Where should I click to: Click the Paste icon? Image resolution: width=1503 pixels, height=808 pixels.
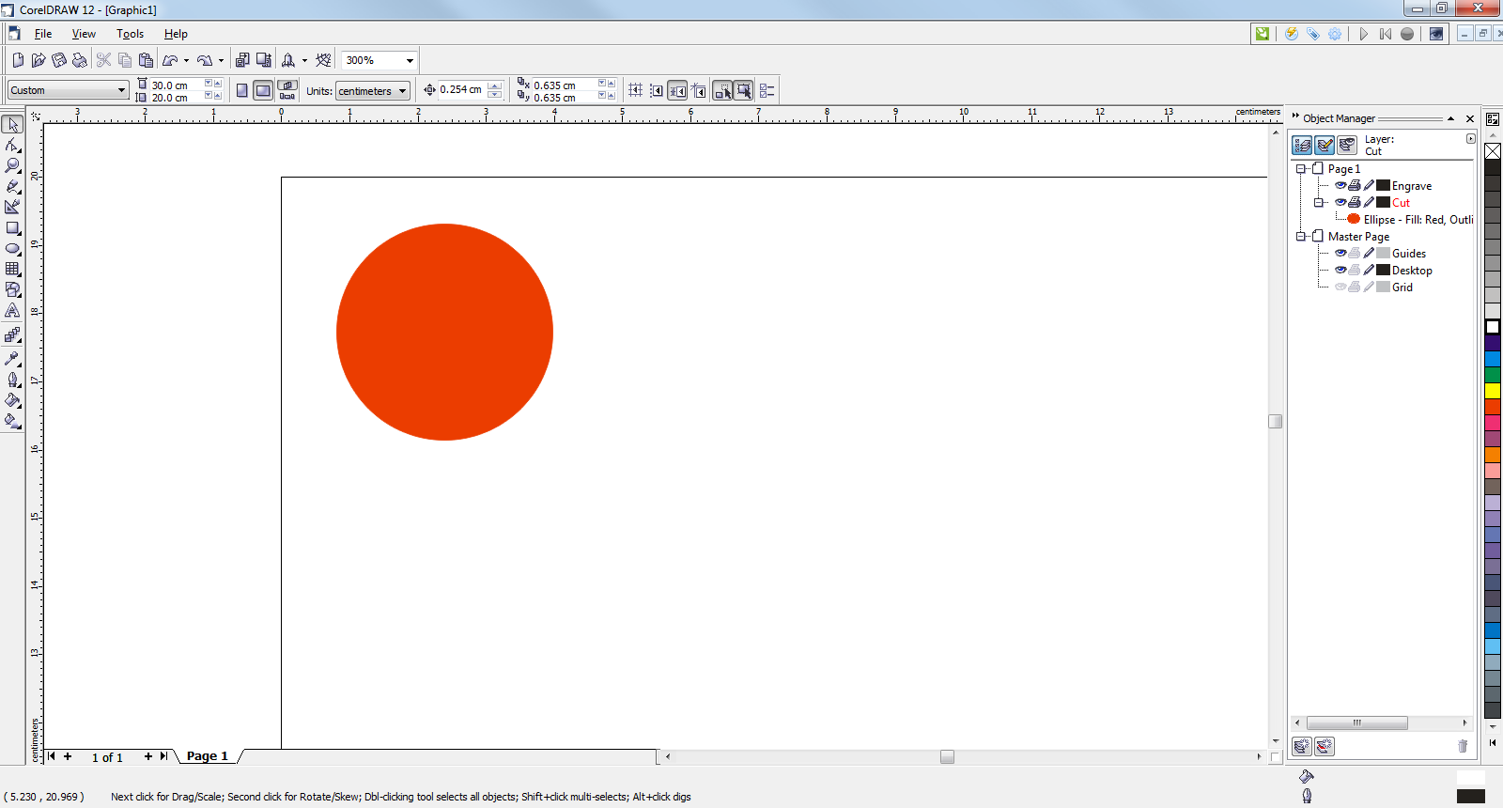[146, 60]
